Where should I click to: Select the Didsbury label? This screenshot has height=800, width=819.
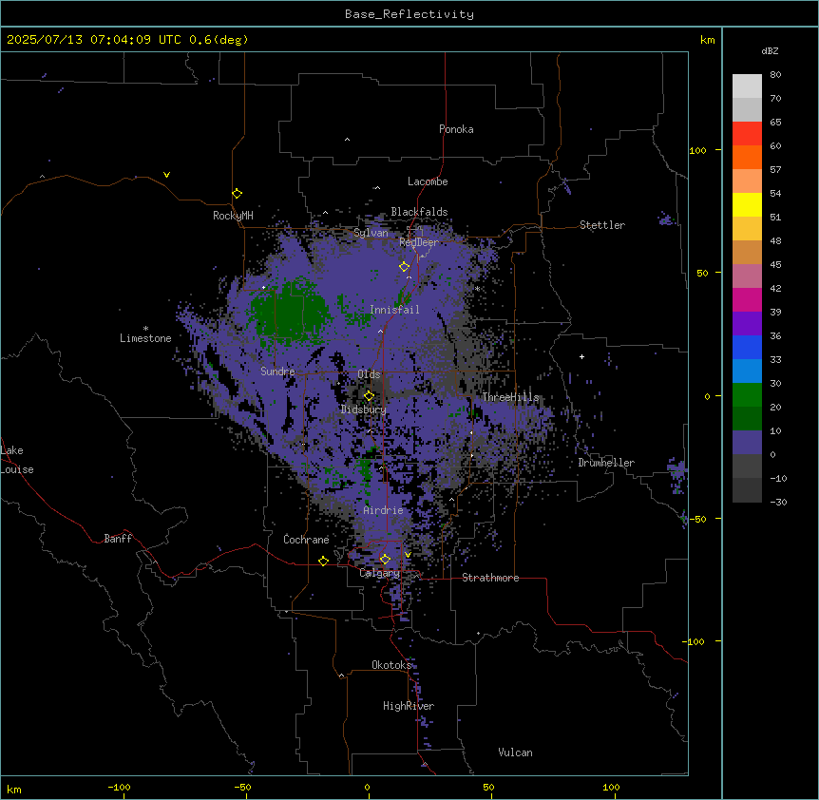(364, 410)
